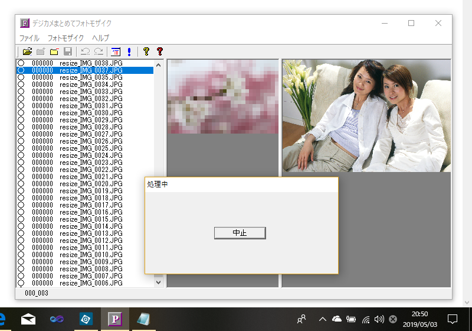Select resize_IMG_0025.JPG in the file list
Screen dimensions: 472x331
pyautogui.click(x=91, y=148)
